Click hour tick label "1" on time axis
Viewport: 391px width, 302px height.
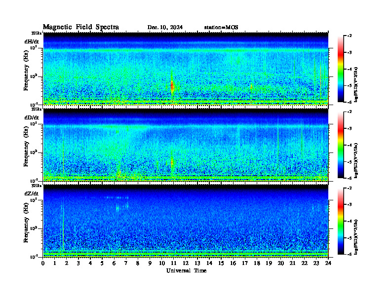[55, 263]
